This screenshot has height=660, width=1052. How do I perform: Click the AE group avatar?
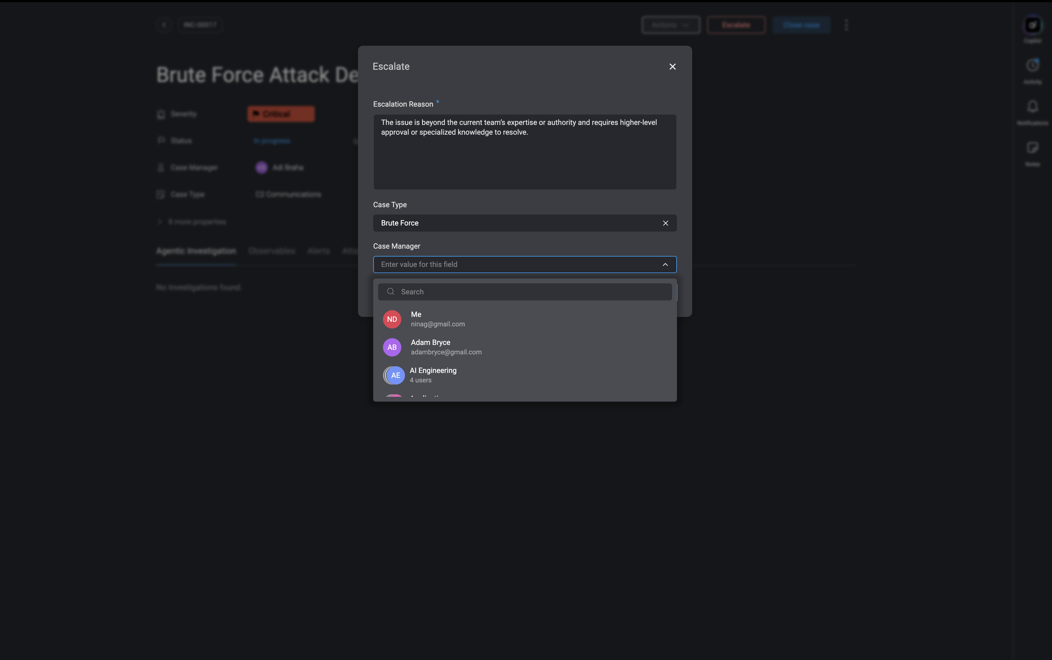[394, 375]
